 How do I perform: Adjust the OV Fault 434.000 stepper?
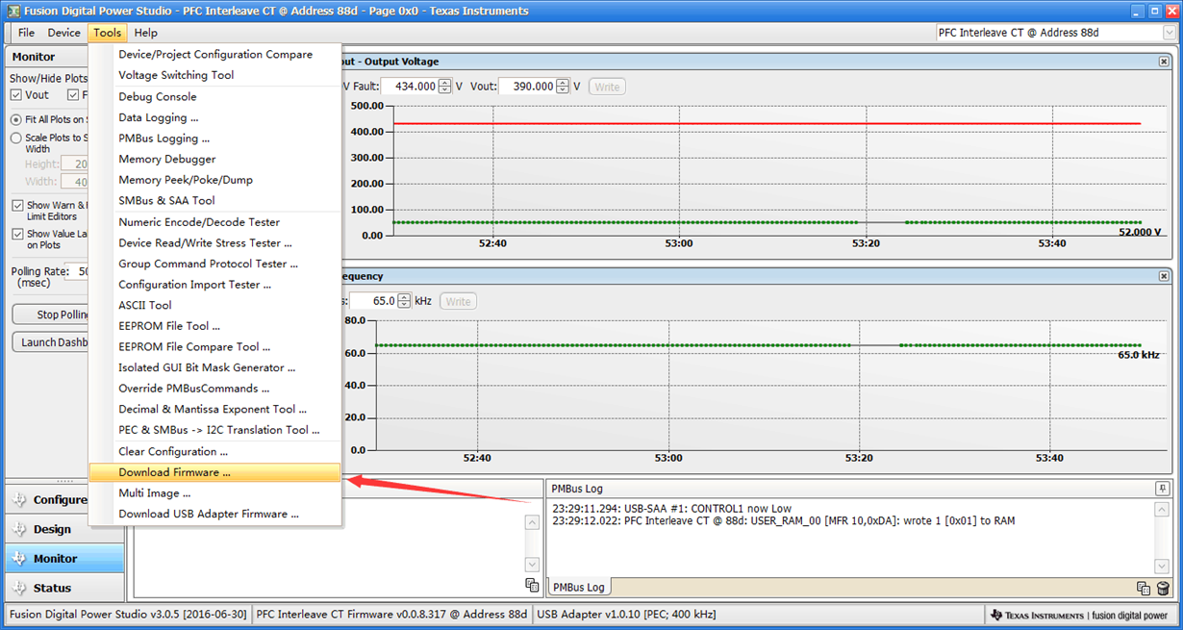[x=444, y=87]
